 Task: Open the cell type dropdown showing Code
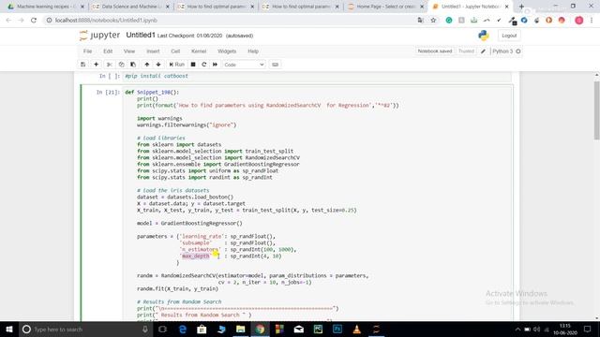tap(244, 65)
